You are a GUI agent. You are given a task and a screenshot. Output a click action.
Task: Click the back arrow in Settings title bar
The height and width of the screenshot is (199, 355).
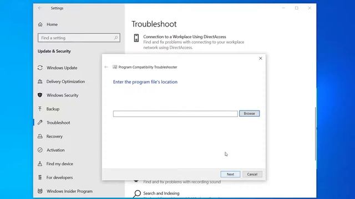click(40, 8)
